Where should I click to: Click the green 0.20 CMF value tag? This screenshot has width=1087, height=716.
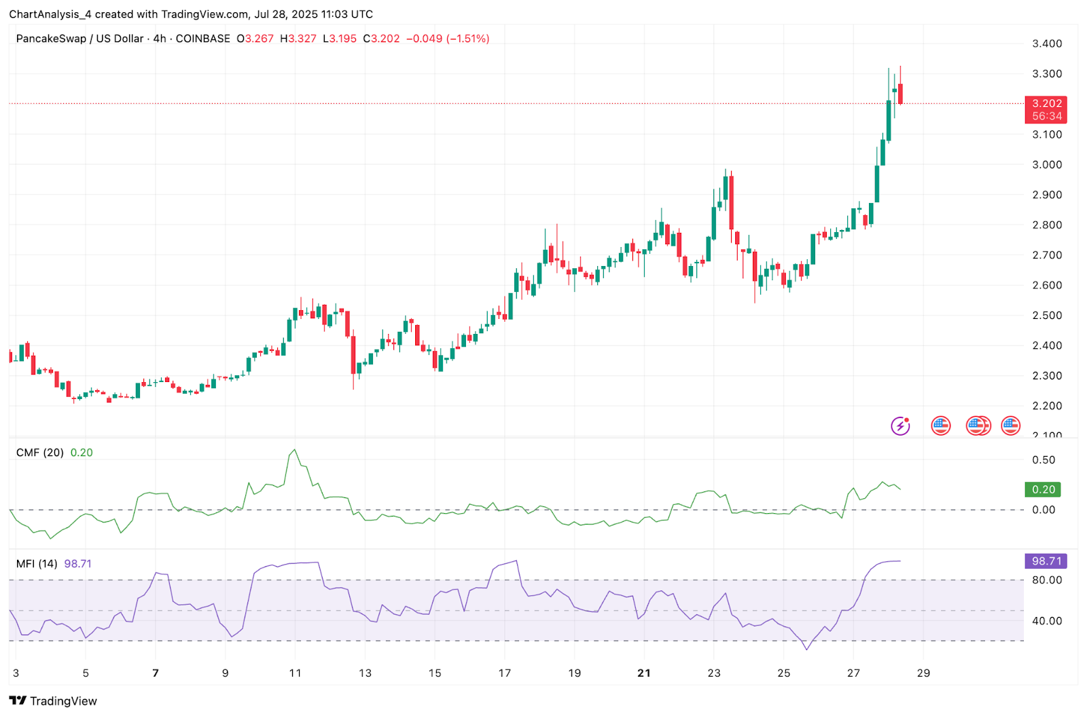[1043, 489]
